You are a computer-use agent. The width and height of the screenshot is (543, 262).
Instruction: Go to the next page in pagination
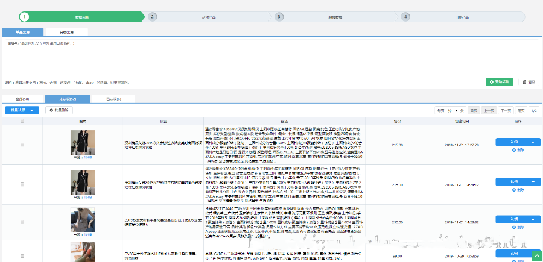coord(506,110)
